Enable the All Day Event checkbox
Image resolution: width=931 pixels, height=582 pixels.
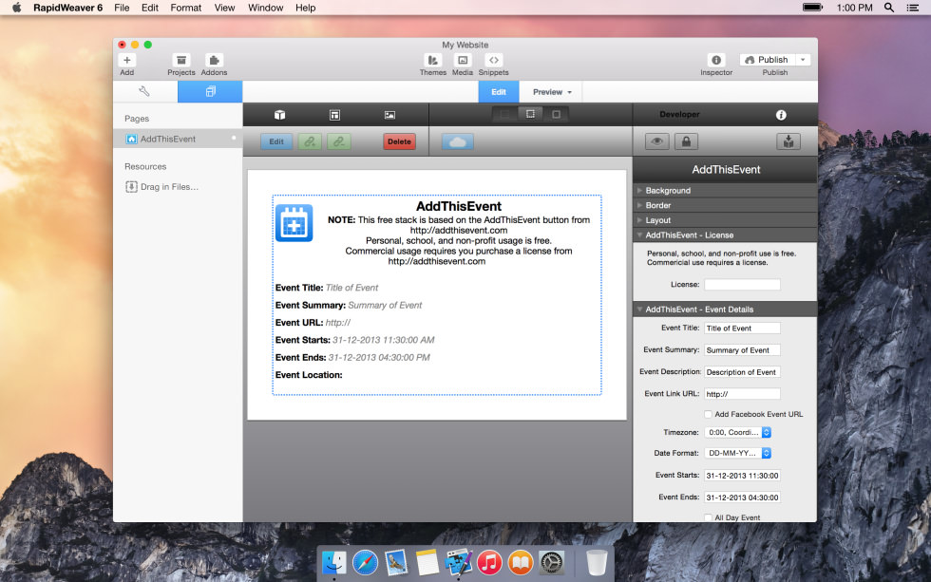pyautogui.click(x=708, y=518)
